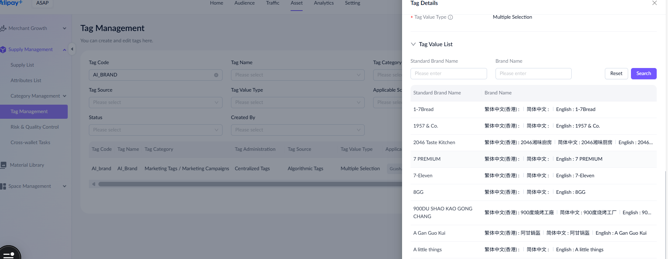
Task: Open the Traffic tab
Action: point(273,3)
